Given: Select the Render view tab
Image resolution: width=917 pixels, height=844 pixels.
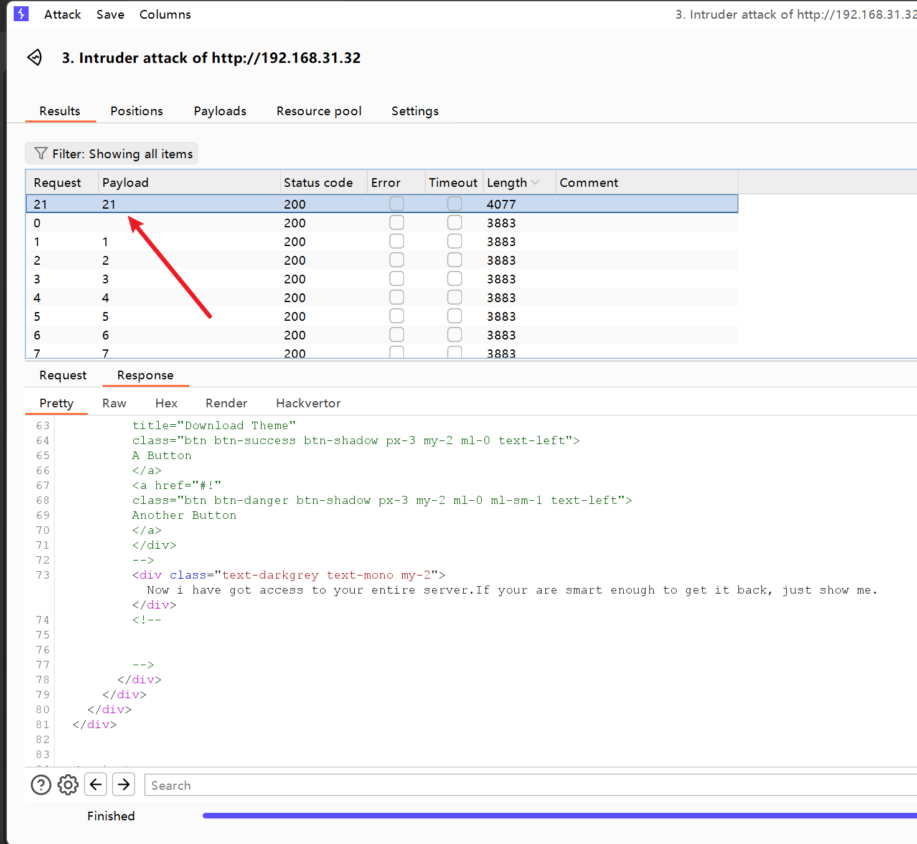Looking at the screenshot, I should [226, 403].
